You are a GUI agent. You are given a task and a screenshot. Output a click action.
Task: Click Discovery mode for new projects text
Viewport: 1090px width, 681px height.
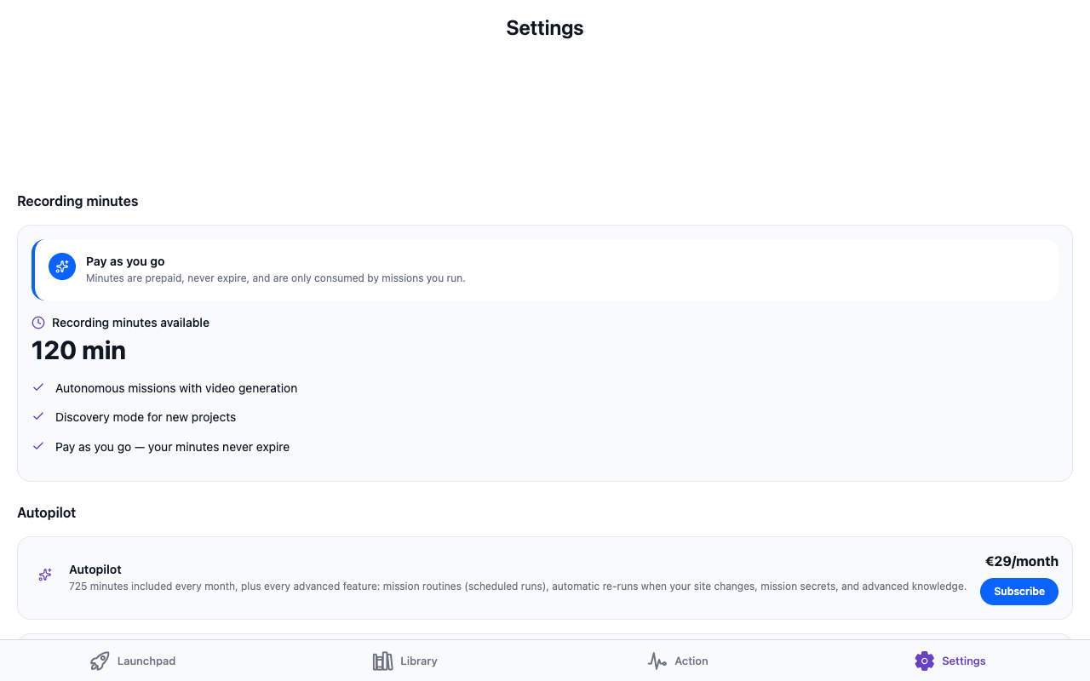[146, 417]
